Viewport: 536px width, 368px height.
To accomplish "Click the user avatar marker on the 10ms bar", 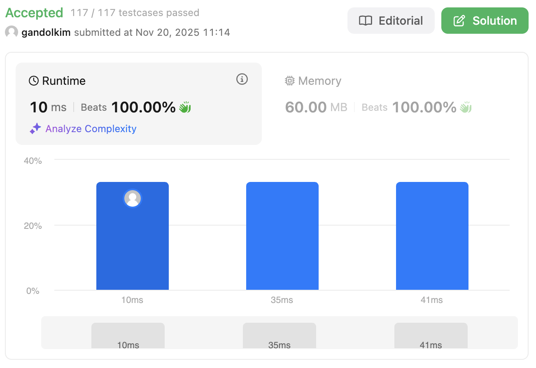I will [x=133, y=198].
